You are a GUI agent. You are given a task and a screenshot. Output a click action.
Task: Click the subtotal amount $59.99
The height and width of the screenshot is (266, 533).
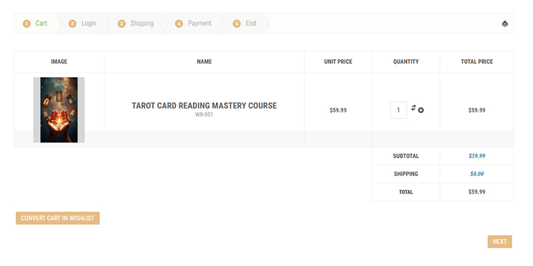click(476, 156)
